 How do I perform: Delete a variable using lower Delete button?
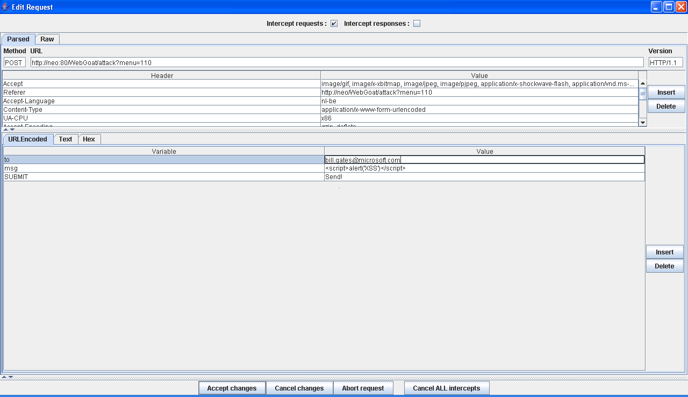click(x=664, y=266)
